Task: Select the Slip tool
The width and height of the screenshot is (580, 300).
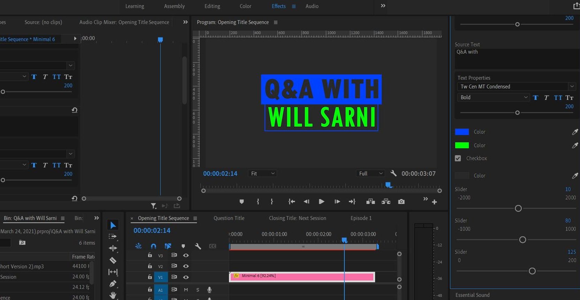Action: tap(113, 272)
